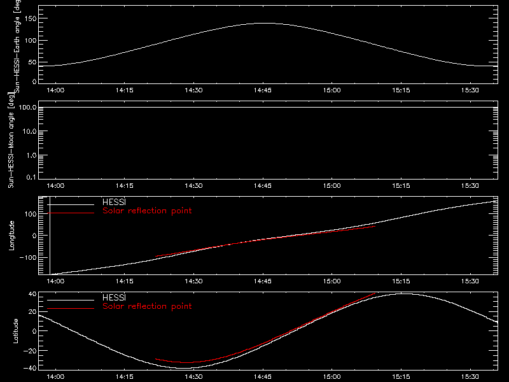
Task: Click red legend line sample in Latitude plot
Action: click(x=71, y=309)
